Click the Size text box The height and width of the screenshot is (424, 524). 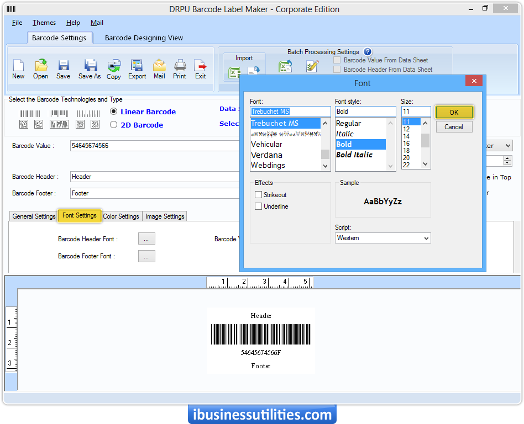pyautogui.click(x=416, y=112)
